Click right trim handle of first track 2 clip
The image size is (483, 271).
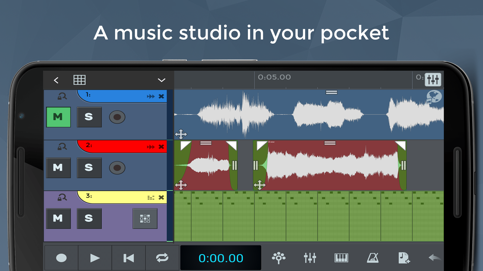235,165
